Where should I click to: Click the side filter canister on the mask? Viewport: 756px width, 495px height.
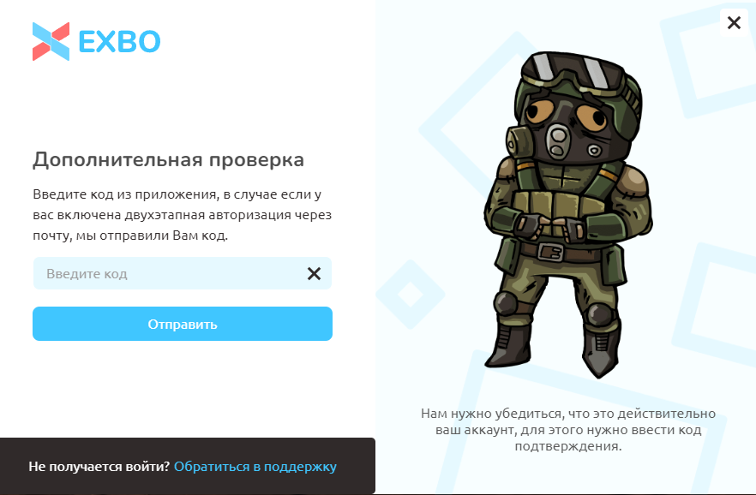coord(519,141)
